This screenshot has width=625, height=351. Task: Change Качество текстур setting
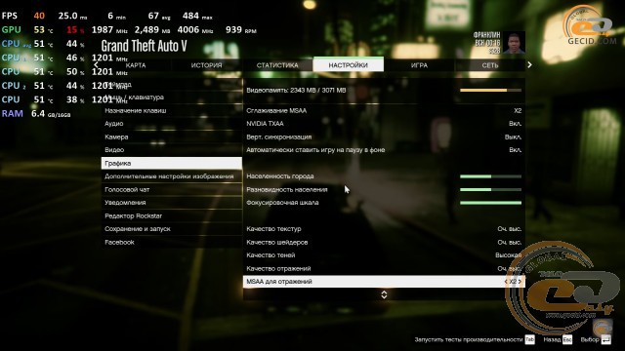(384, 229)
